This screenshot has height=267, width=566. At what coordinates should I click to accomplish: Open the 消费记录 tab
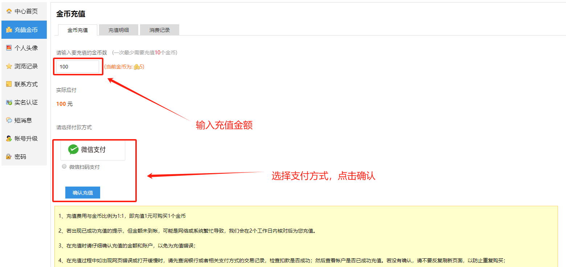coord(159,30)
